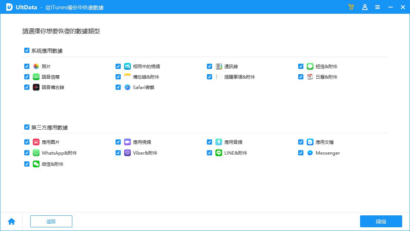Click the 日曆&附件 calendar label
The image size is (410, 231).
[x=326, y=77]
